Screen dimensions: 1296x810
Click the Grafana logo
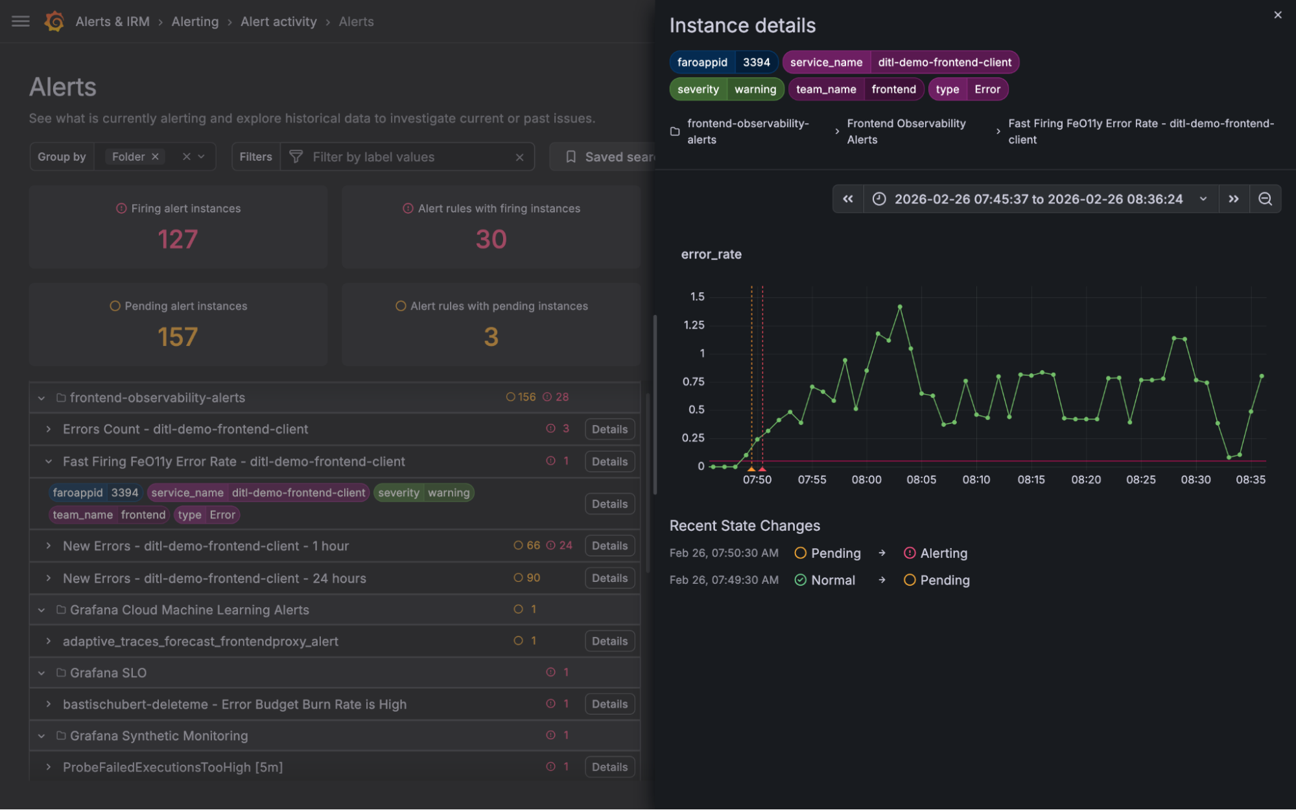[54, 21]
